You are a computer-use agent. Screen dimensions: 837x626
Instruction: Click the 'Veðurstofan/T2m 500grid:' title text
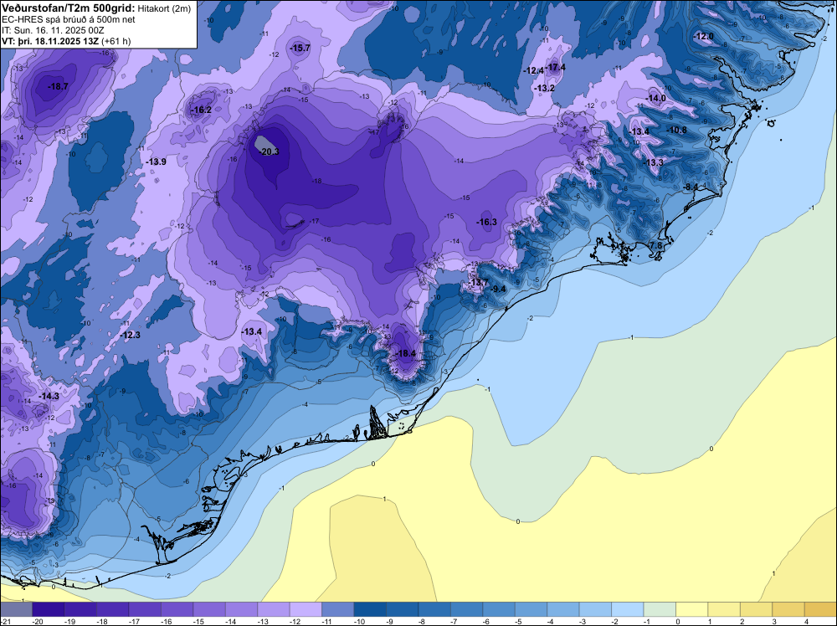(x=69, y=8)
